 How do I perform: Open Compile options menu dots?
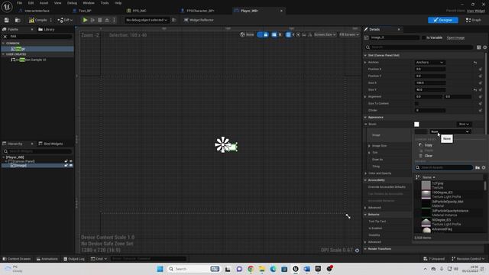pyautogui.click(x=51, y=20)
